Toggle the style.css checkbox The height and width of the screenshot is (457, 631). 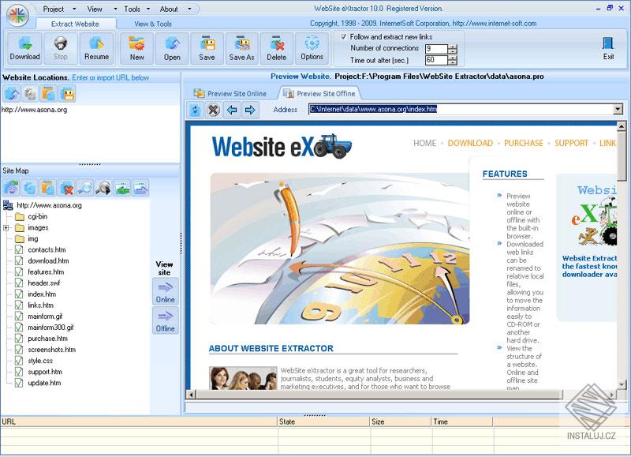pos(18,361)
